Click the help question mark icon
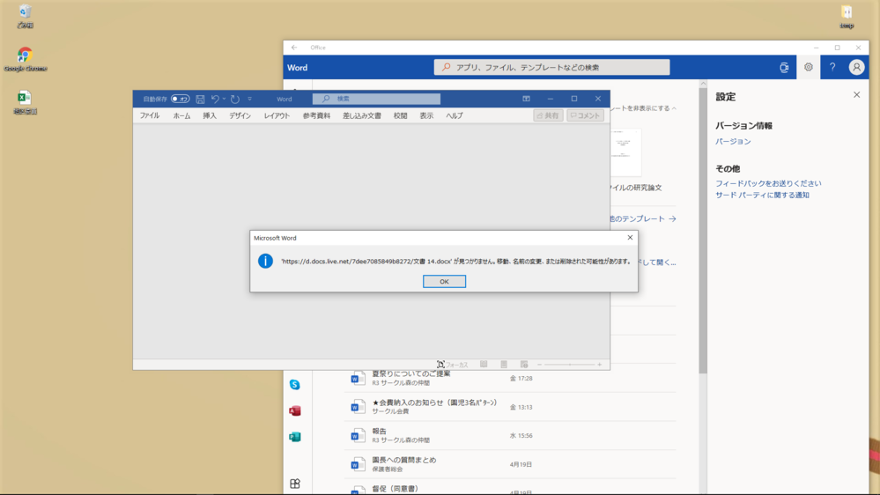880x495 pixels. (x=832, y=67)
